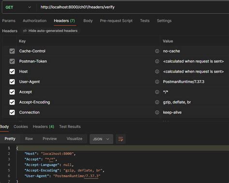This screenshot has height=183, width=229.
Task: Click the Host key cell
Action: click(x=88, y=71)
